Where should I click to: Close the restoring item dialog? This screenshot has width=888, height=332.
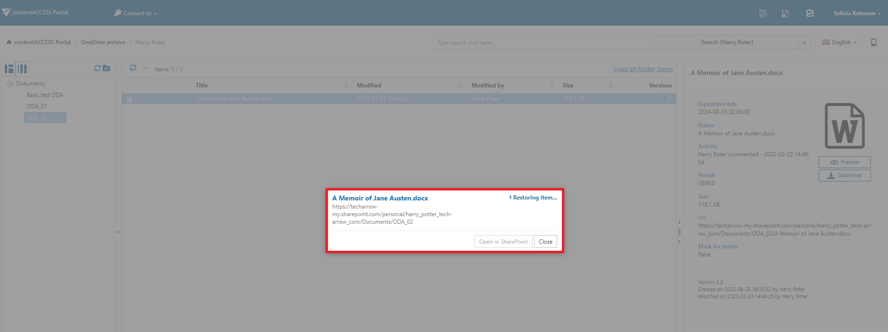pyautogui.click(x=545, y=242)
